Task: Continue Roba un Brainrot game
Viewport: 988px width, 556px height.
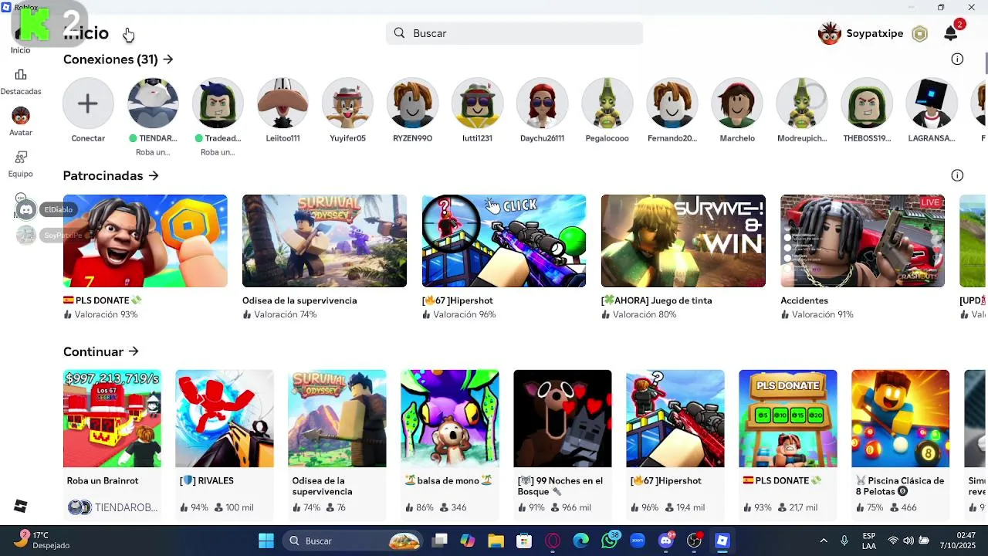Action: 112,419
